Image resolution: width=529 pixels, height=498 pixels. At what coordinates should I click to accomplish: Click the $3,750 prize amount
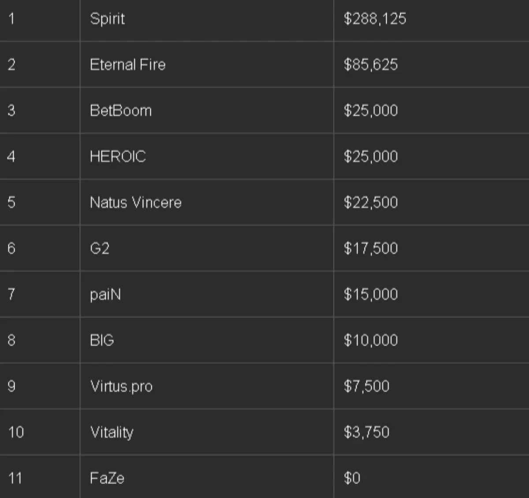coord(366,432)
